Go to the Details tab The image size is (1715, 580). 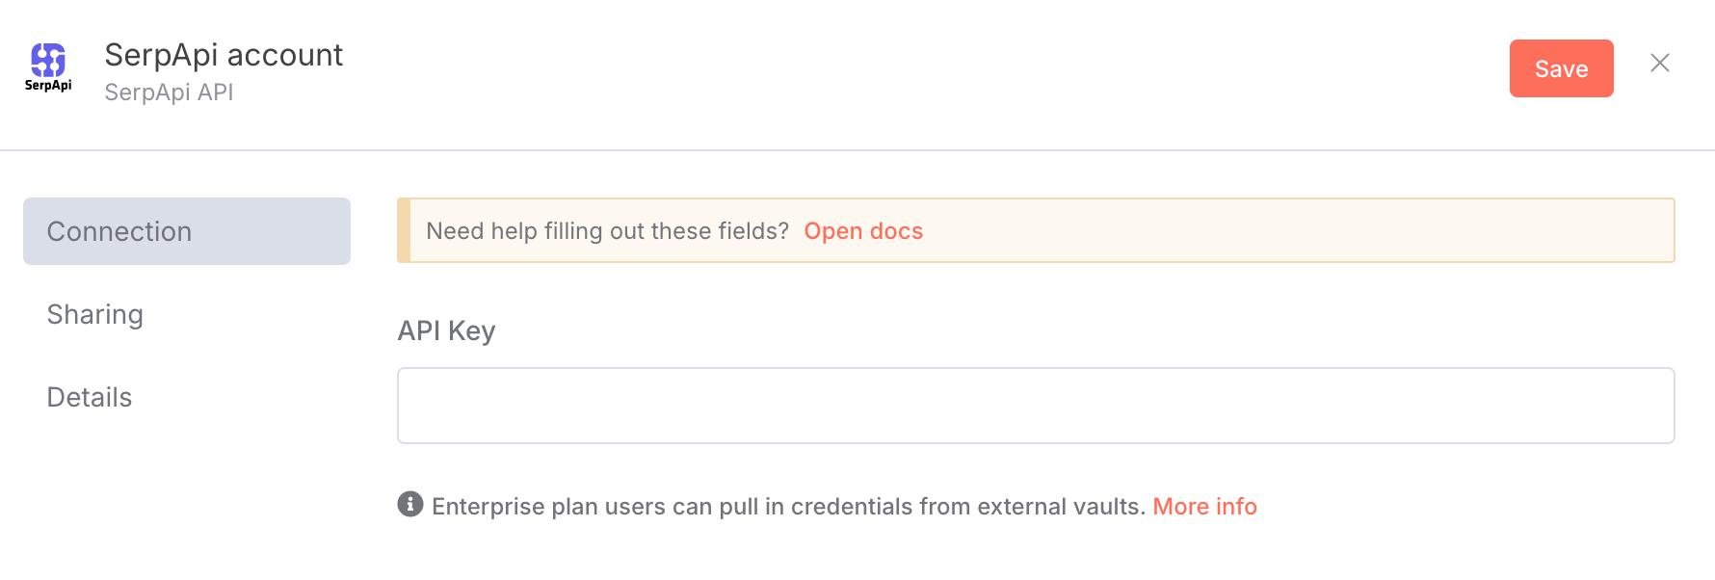(90, 397)
